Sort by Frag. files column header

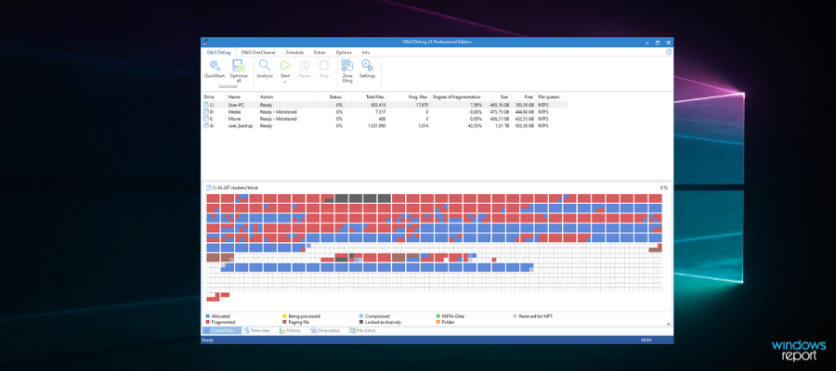tap(409, 96)
